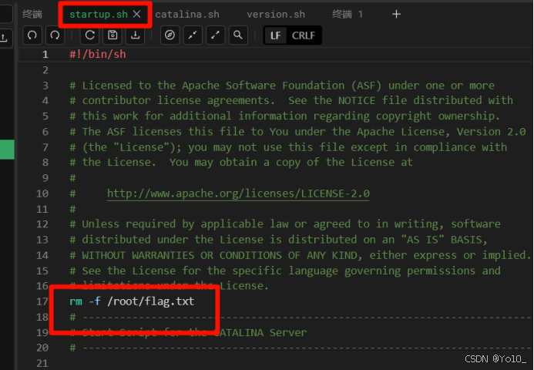Click 'Version 2.0' text on line 6
Screen dimensions: 534x370
492,132
